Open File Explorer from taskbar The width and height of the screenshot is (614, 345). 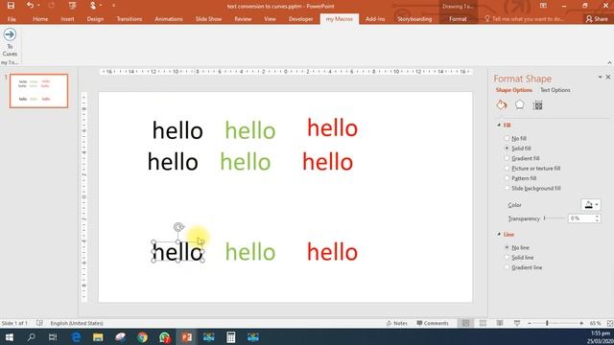[98, 337]
